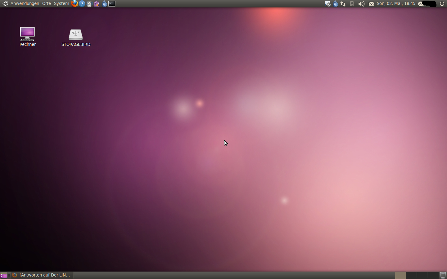Click the chat status tray icon

[x=327, y=4]
